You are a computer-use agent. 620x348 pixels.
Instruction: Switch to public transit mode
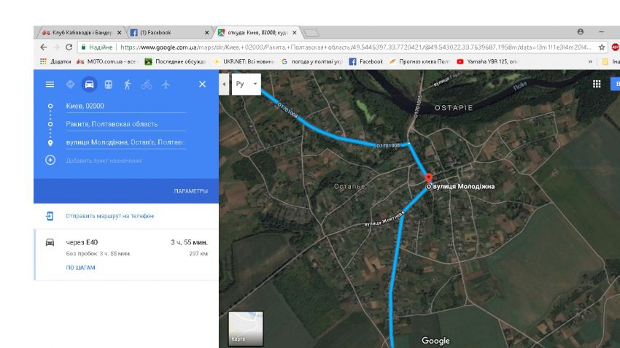[108, 85]
